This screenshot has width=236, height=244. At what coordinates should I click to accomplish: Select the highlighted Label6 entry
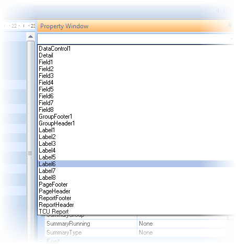136,164
